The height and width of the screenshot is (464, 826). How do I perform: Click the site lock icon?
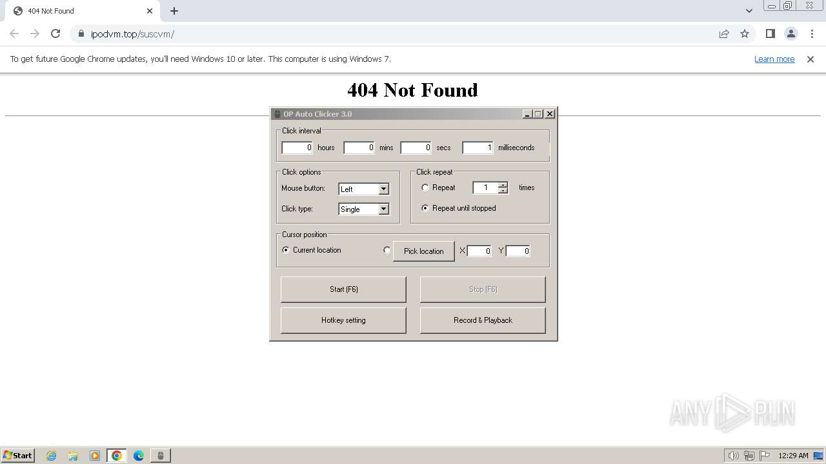click(x=81, y=34)
